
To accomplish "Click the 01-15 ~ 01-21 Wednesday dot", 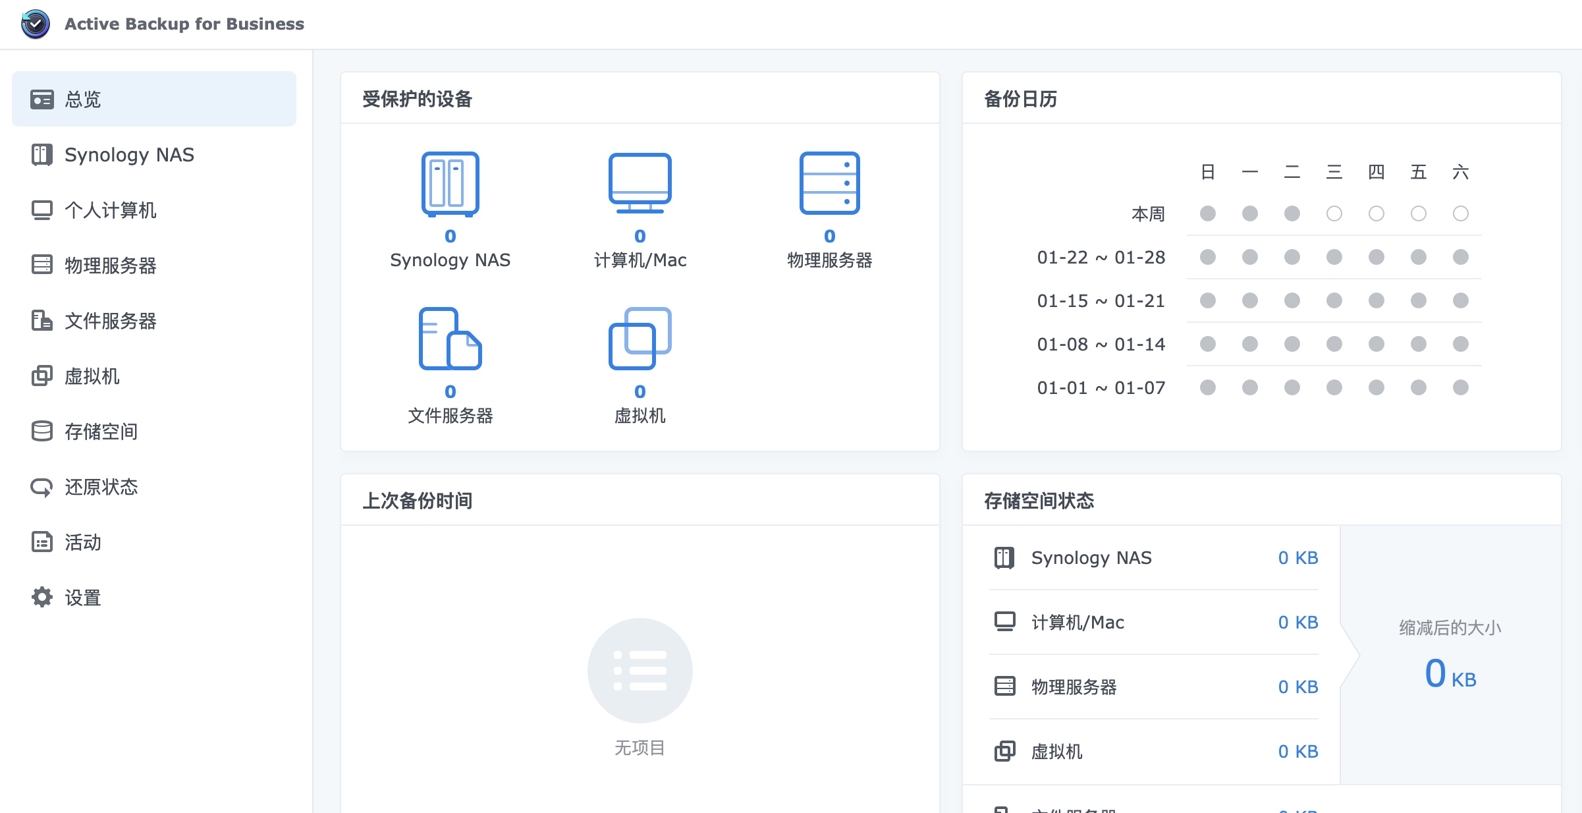I will [x=1334, y=300].
